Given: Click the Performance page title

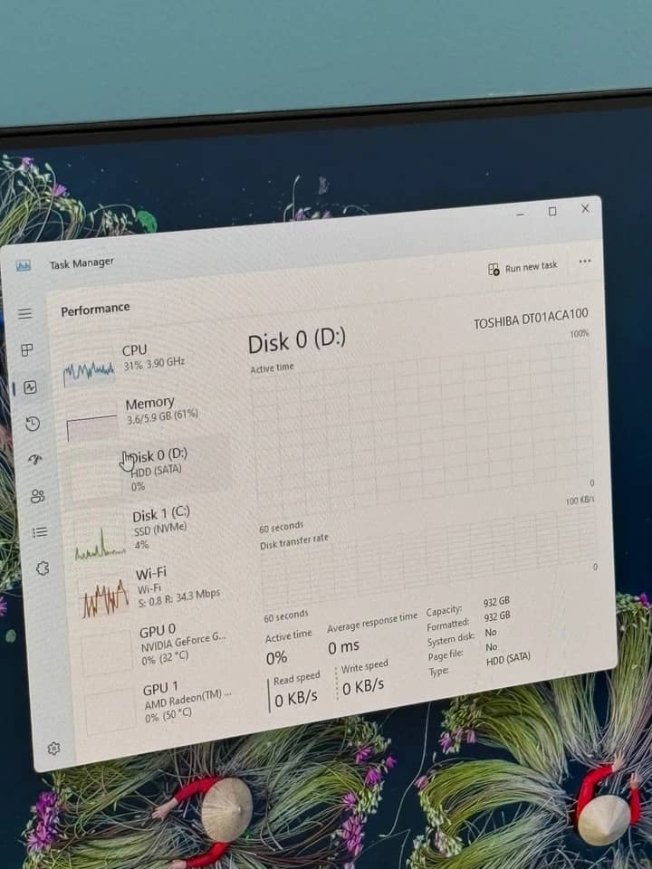Looking at the screenshot, I should [x=95, y=310].
